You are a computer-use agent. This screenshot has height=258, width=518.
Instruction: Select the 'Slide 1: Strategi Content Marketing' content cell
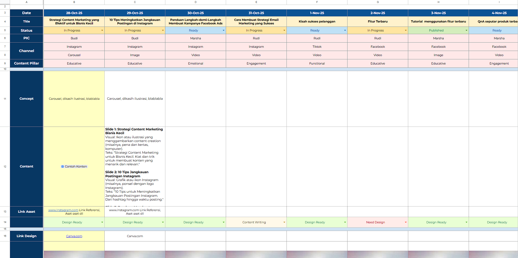pos(135,166)
